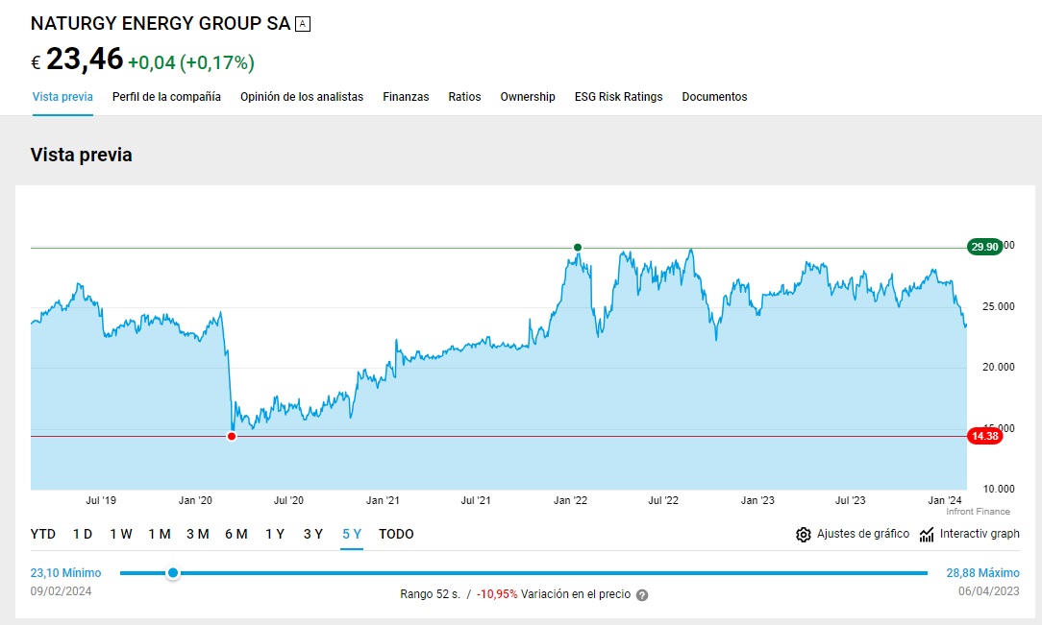Switch chart to YTD range

43,534
